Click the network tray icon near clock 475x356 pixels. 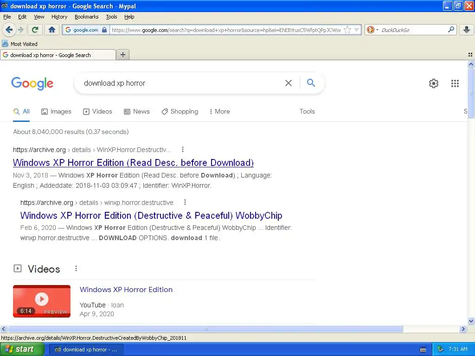click(x=441, y=350)
